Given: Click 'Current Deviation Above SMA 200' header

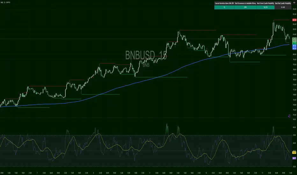Looking at the screenshot, I should pyautogui.click(x=224, y=3).
